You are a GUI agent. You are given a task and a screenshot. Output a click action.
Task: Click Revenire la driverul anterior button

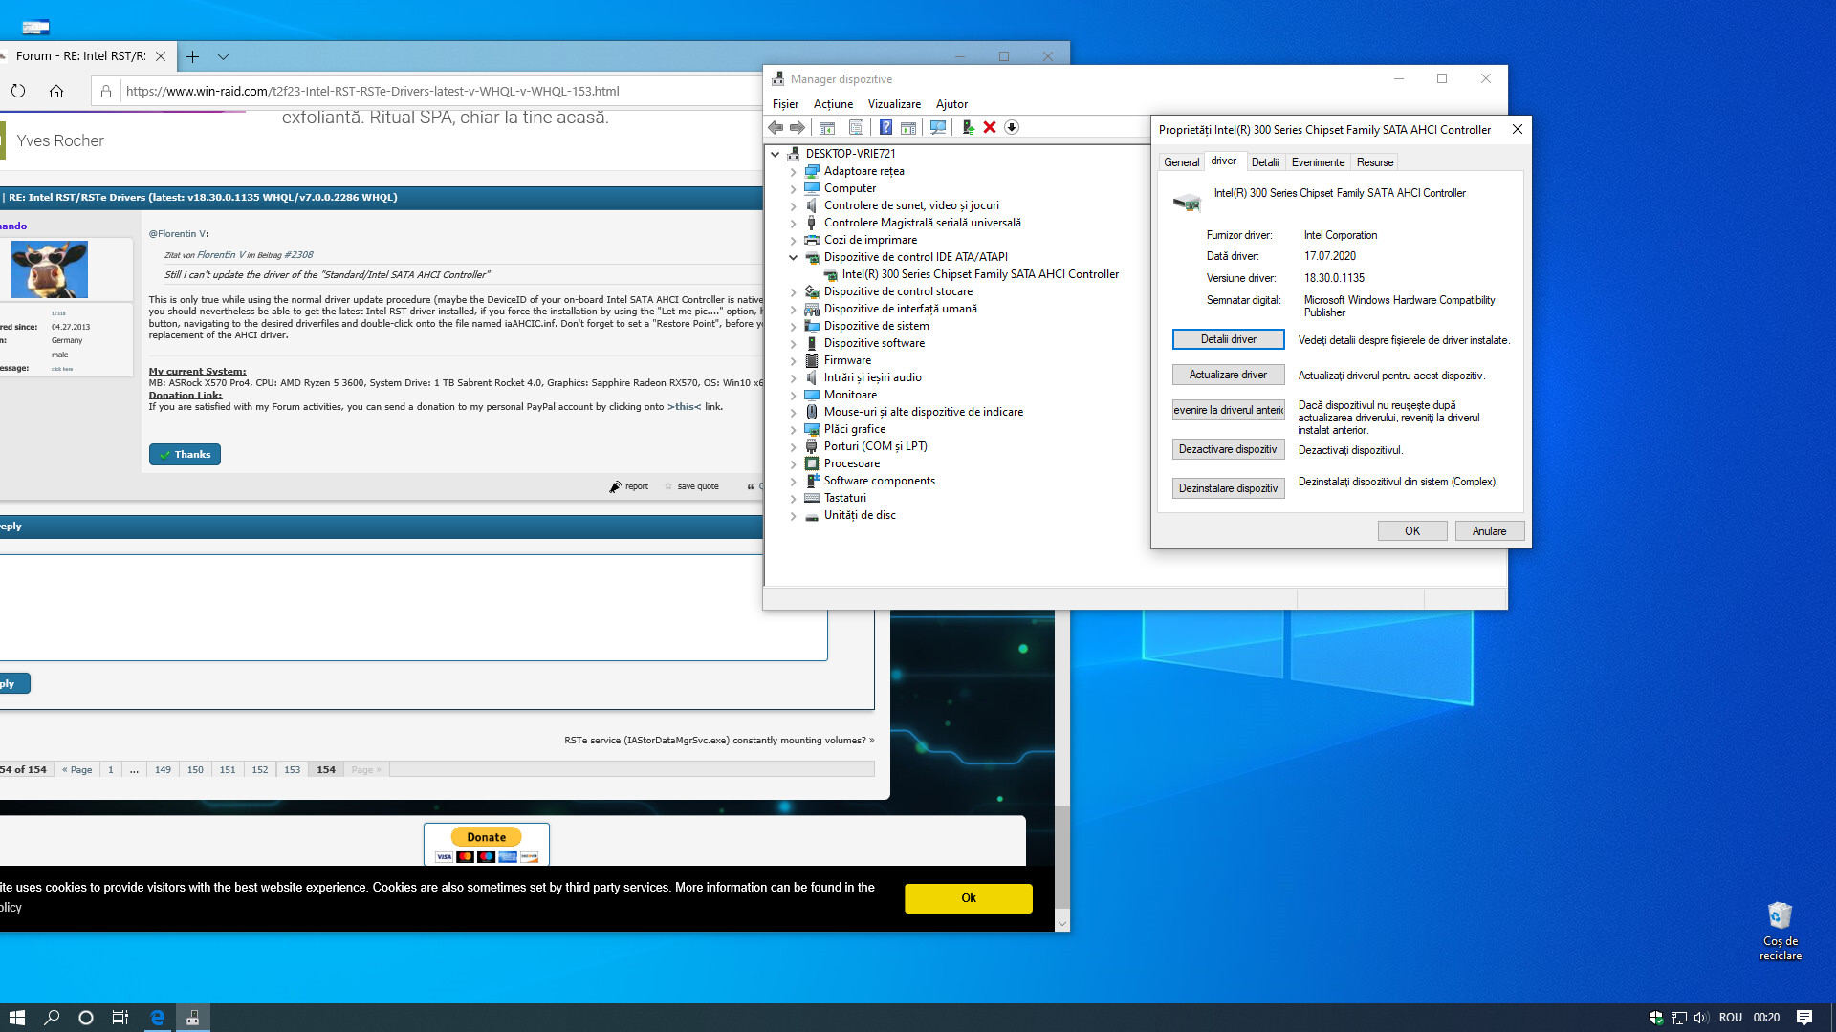(x=1229, y=410)
